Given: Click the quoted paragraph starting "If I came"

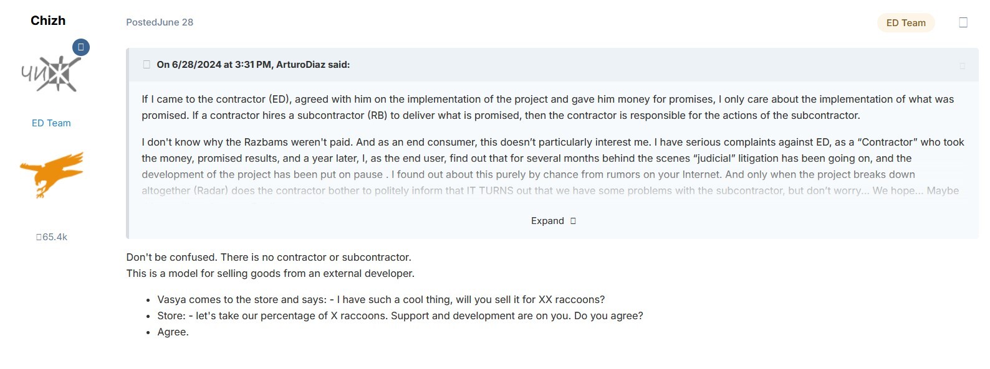Looking at the screenshot, I should tap(548, 107).
